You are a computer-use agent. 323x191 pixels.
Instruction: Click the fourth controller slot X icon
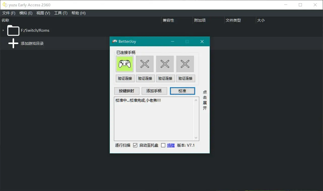185,64
